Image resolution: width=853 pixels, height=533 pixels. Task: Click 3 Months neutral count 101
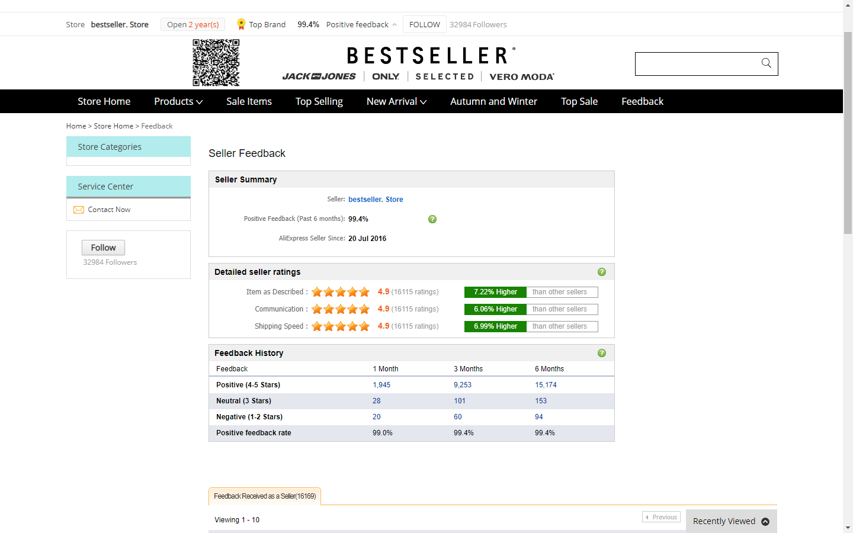pos(460,401)
